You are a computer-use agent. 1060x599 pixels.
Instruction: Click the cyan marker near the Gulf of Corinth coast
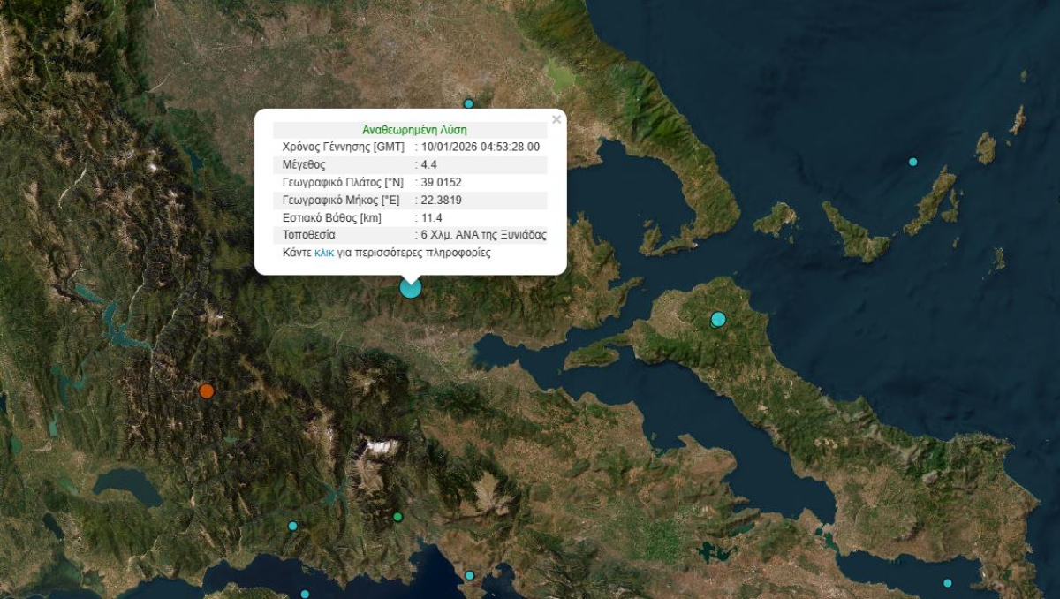pyautogui.click(x=470, y=574)
